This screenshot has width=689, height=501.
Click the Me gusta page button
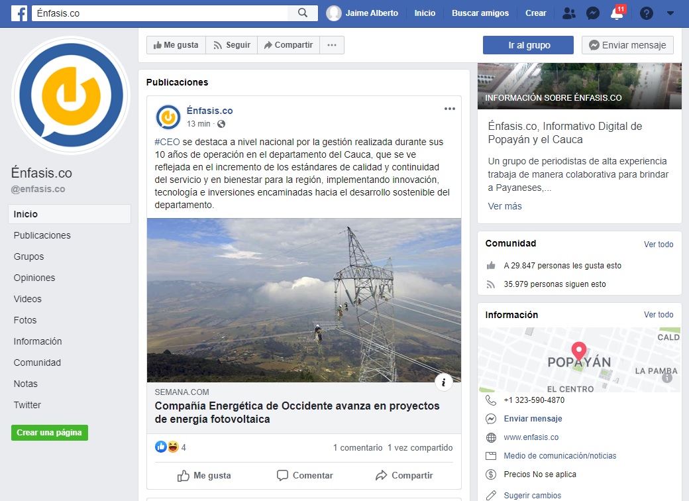(x=176, y=45)
